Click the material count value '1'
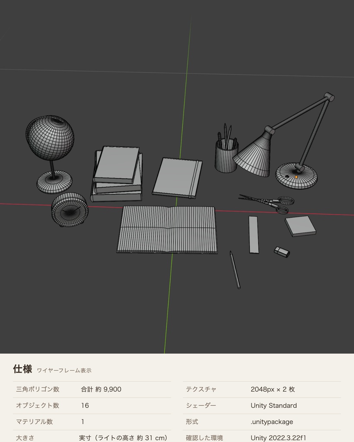The image size is (354, 442). (83, 422)
